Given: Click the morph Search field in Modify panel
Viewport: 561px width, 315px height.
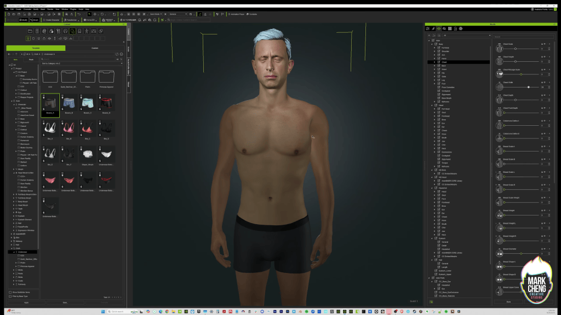Looking at the screenshot, I should (523, 37).
